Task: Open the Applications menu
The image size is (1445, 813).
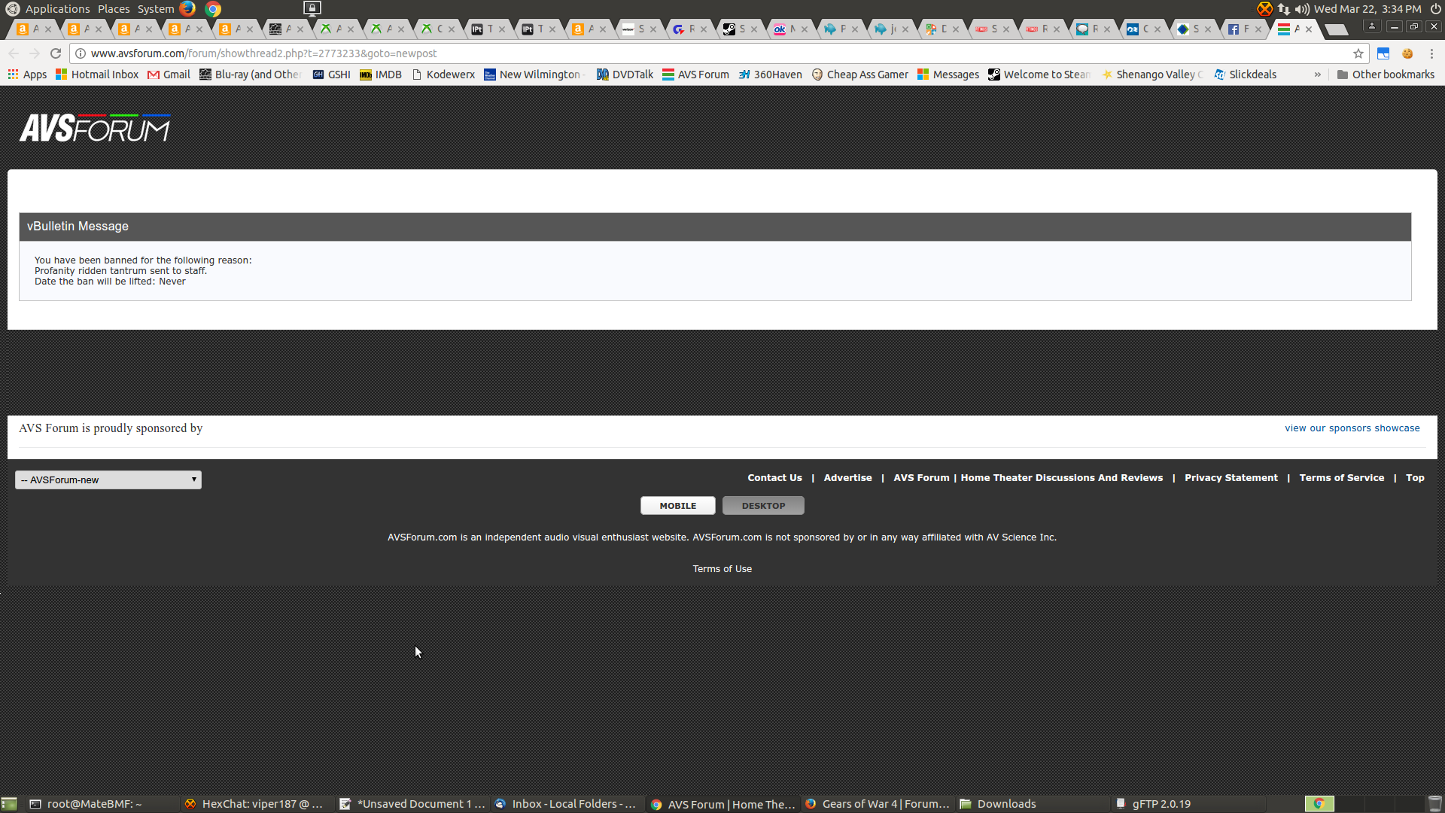Action: (x=57, y=9)
